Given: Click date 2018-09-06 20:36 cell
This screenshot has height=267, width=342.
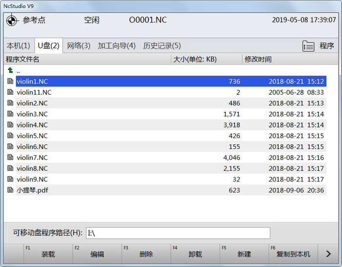Looking at the screenshot, I should (x=296, y=190).
